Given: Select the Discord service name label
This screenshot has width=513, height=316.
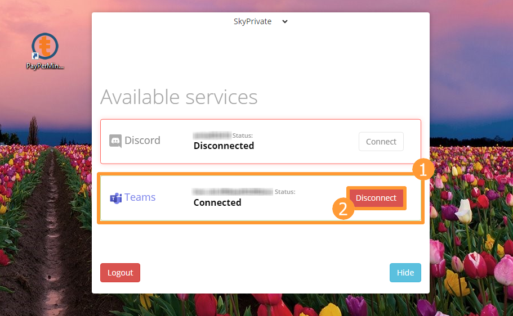Looking at the screenshot, I should (x=142, y=141).
